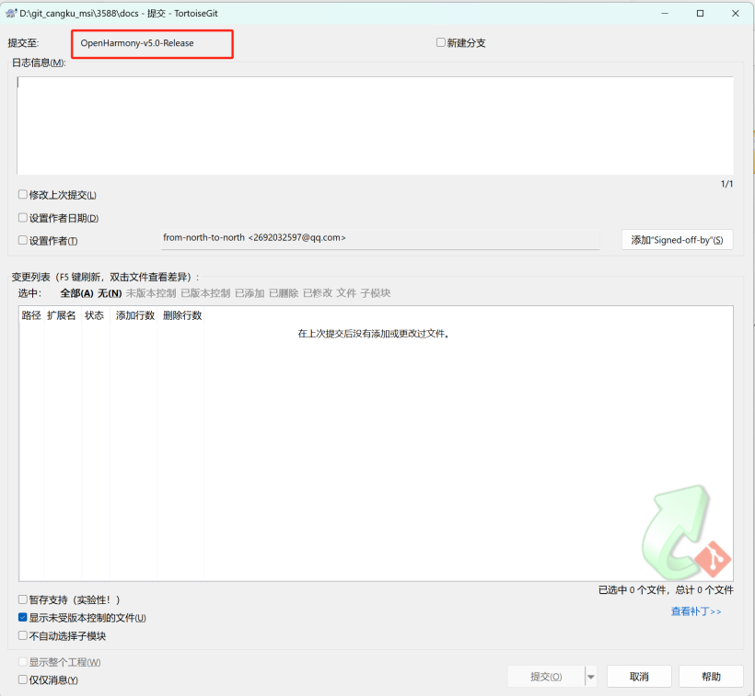Check the 仅仅消息 option
755x696 pixels.
click(23, 679)
